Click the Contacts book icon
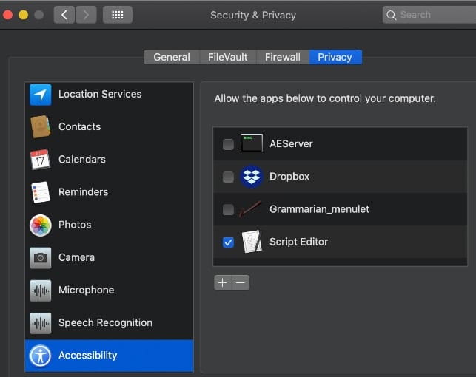Screen dimensions: 476x377 click(x=40, y=127)
